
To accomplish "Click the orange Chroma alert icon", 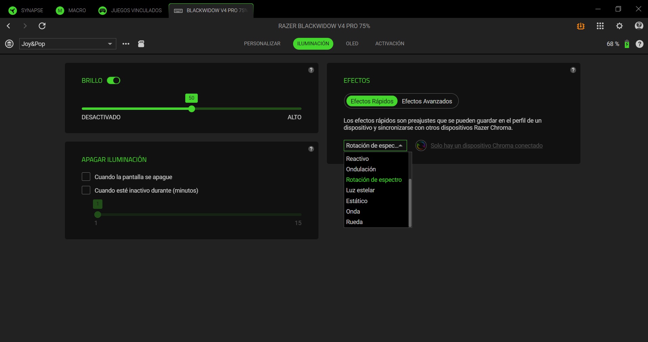I will pos(581,26).
